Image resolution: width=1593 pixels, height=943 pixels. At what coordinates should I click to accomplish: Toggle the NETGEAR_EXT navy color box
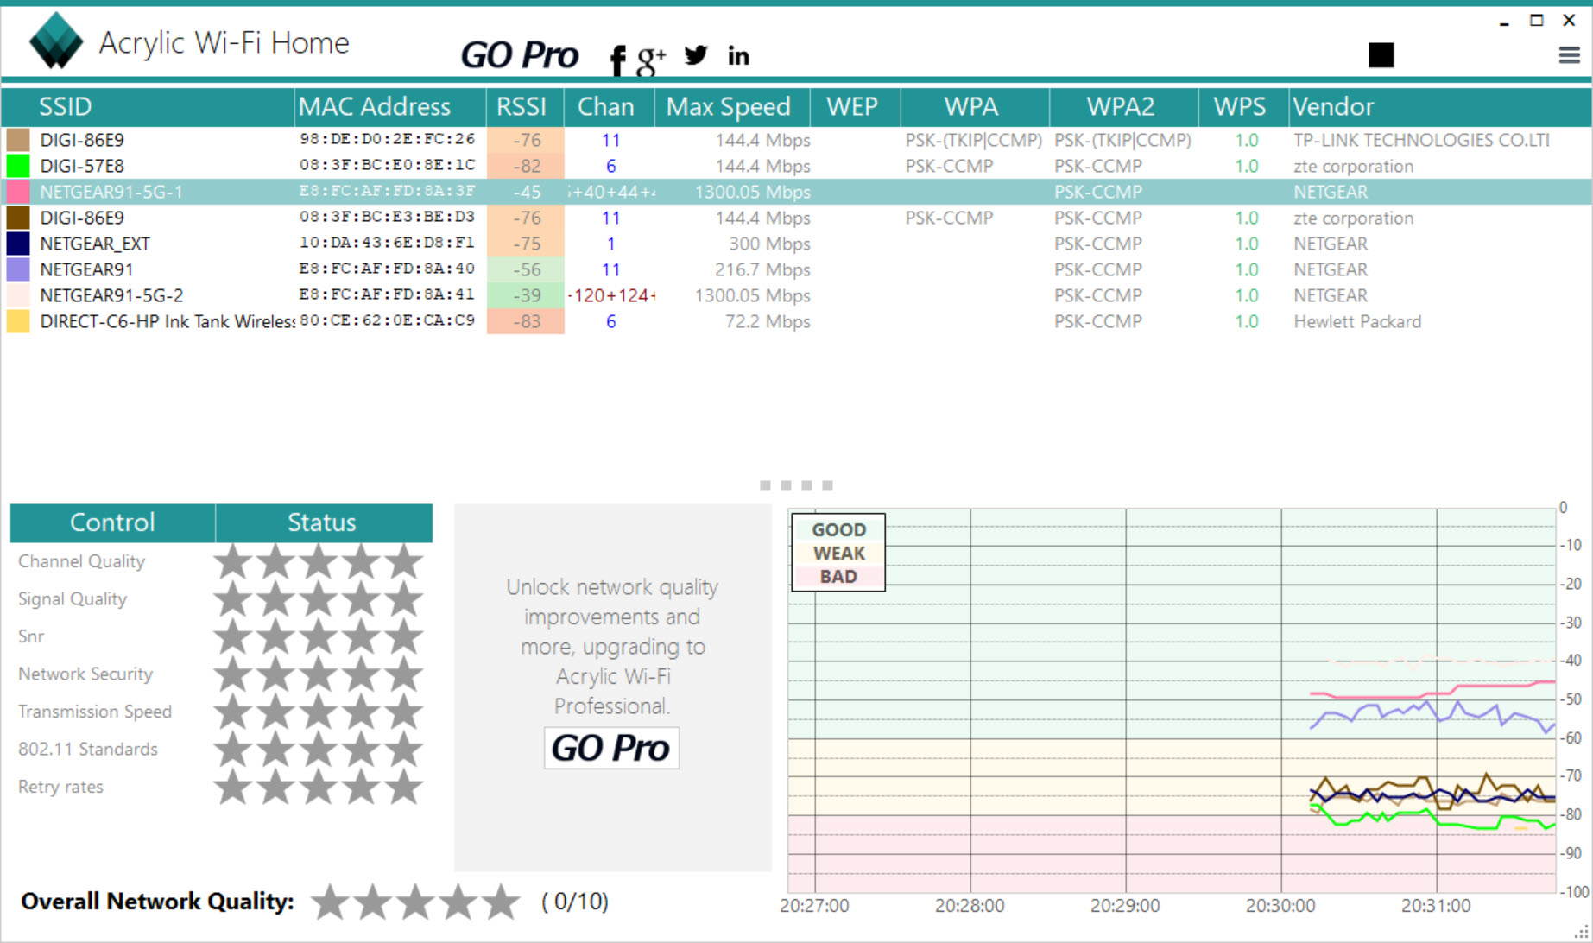pos(18,244)
